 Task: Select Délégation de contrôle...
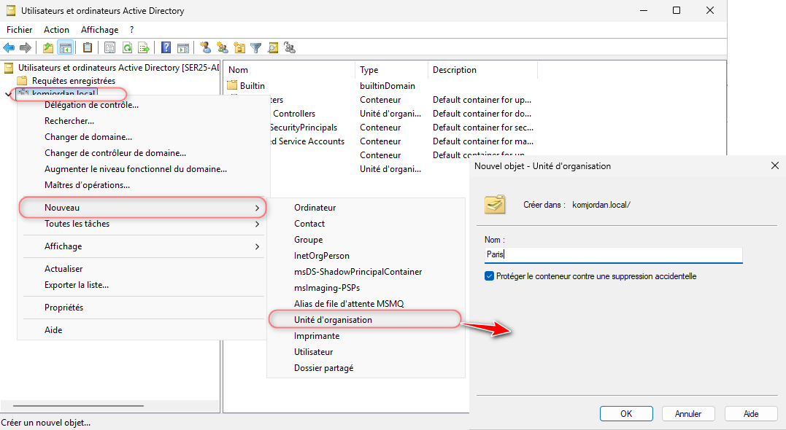[x=92, y=105]
